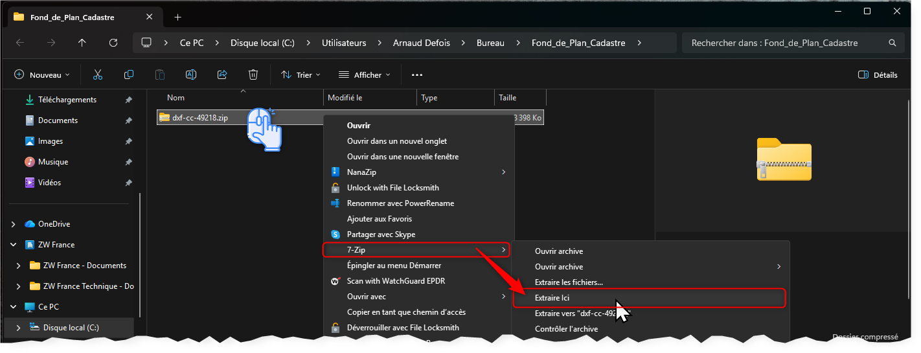Open the Nouveau dropdown

coord(42,75)
